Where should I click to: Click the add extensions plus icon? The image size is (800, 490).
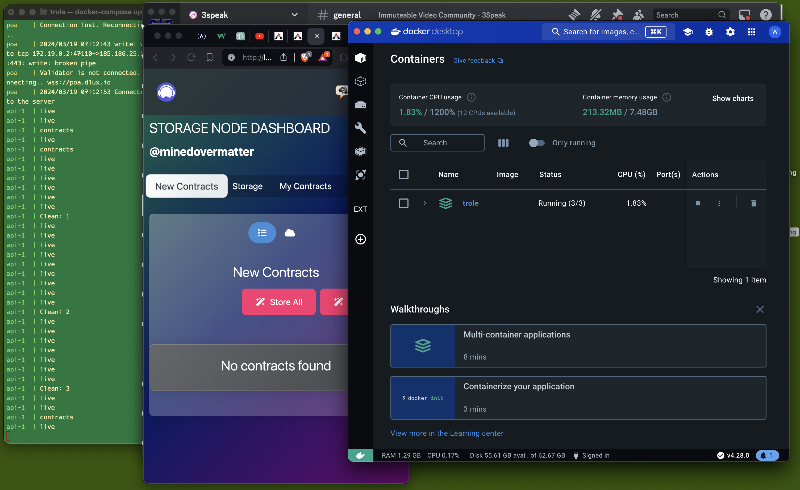[360, 239]
